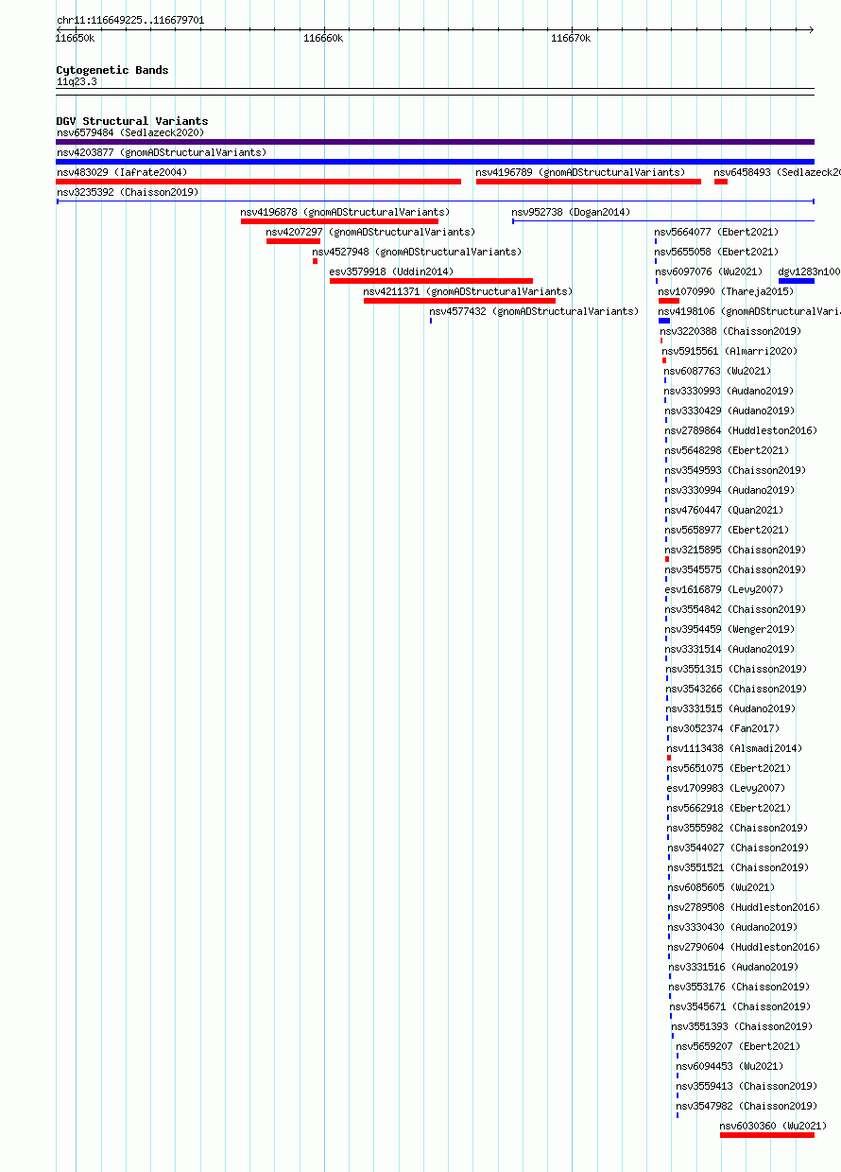The image size is (841, 1172).
Task: Click the nsv4203877 gnomAD variant label
Action: 162,152
